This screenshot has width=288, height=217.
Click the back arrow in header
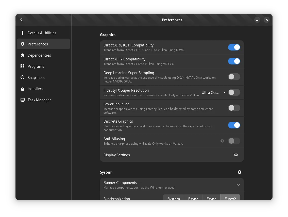[22, 20]
